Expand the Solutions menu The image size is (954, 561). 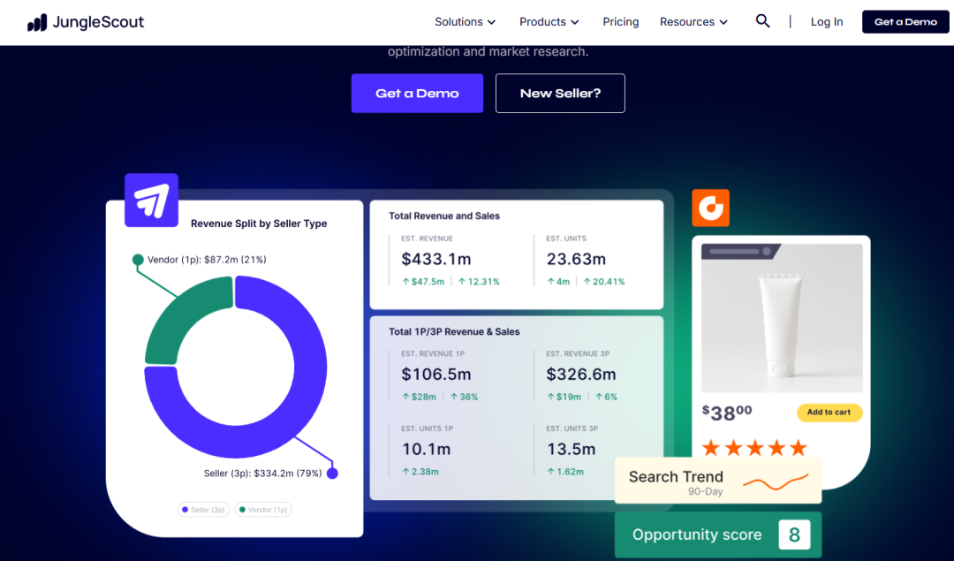point(466,22)
